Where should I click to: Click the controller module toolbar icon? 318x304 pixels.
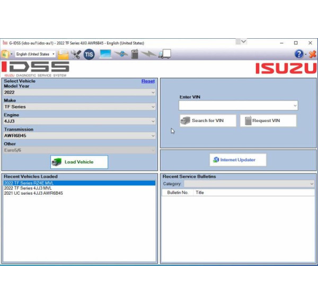click(135, 54)
